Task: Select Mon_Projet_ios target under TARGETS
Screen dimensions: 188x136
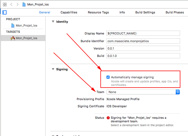Action: tap(23, 38)
